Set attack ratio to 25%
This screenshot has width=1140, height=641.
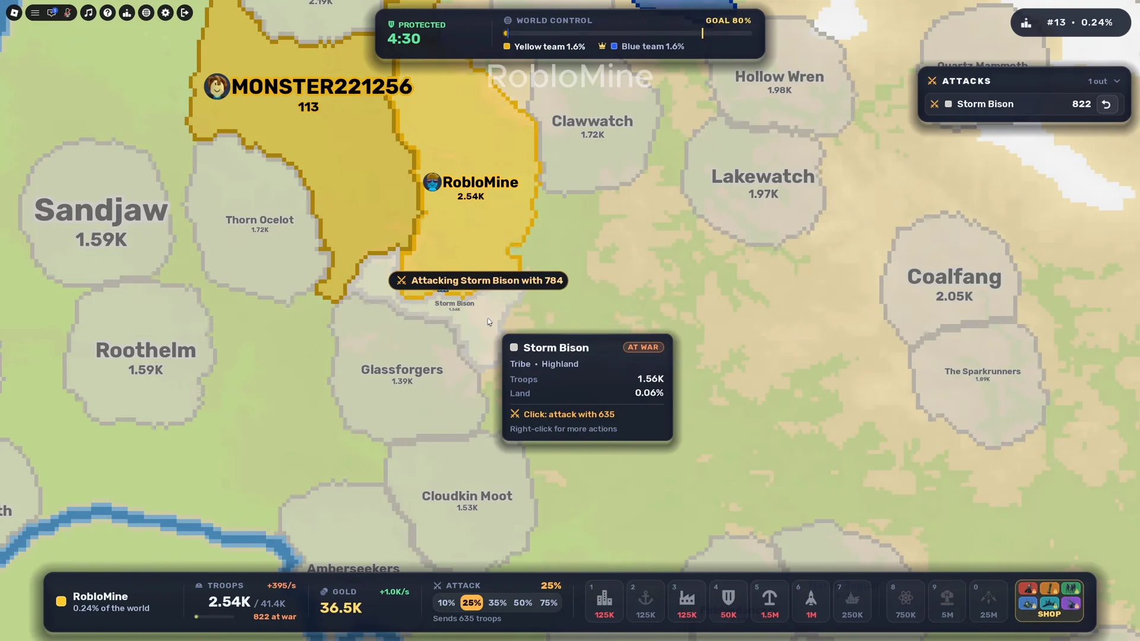coord(471,603)
